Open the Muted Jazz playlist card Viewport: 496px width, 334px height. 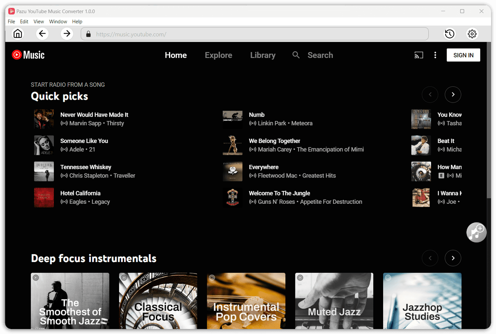pos(334,301)
